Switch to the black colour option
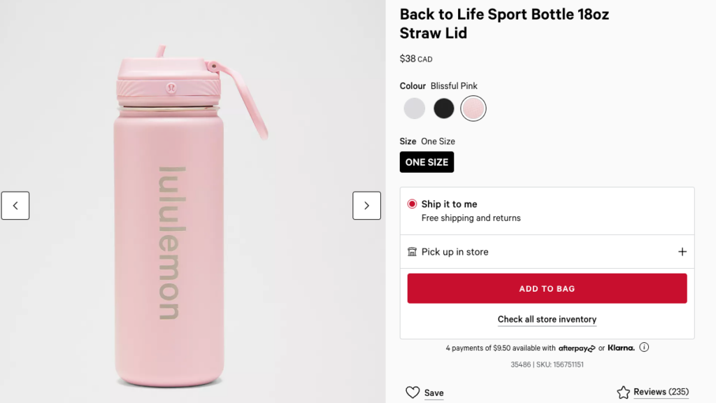 [443, 108]
